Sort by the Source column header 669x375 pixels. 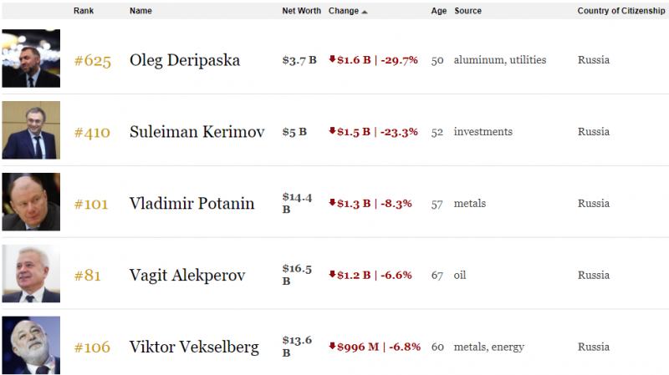click(x=468, y=11)
